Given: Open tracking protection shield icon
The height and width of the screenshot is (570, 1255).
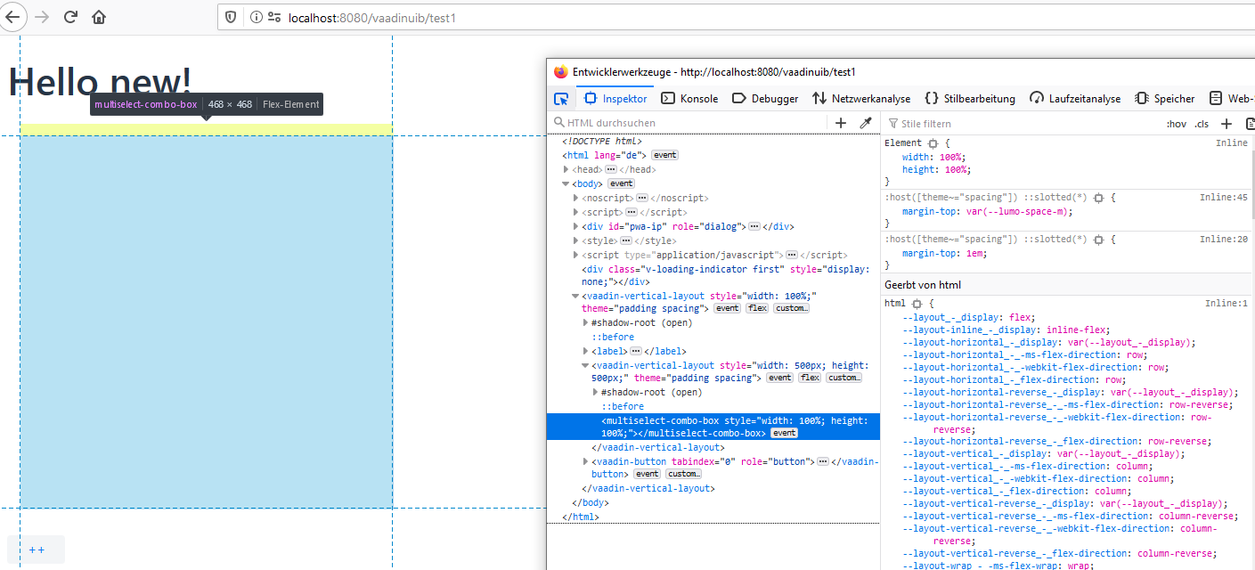Looking at the screenshot, I should tap(231, 17).
